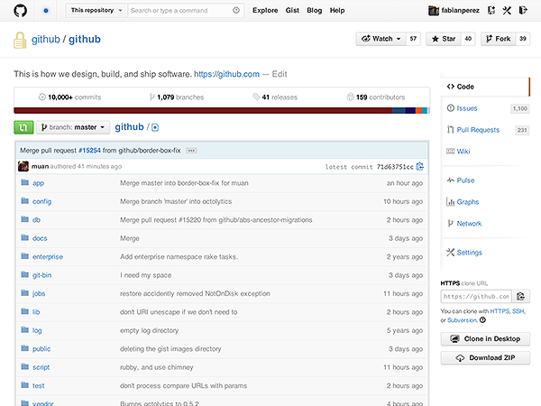Open the jobs folder link
This screenshot has height=406, width=541.
tap(39, 293)
